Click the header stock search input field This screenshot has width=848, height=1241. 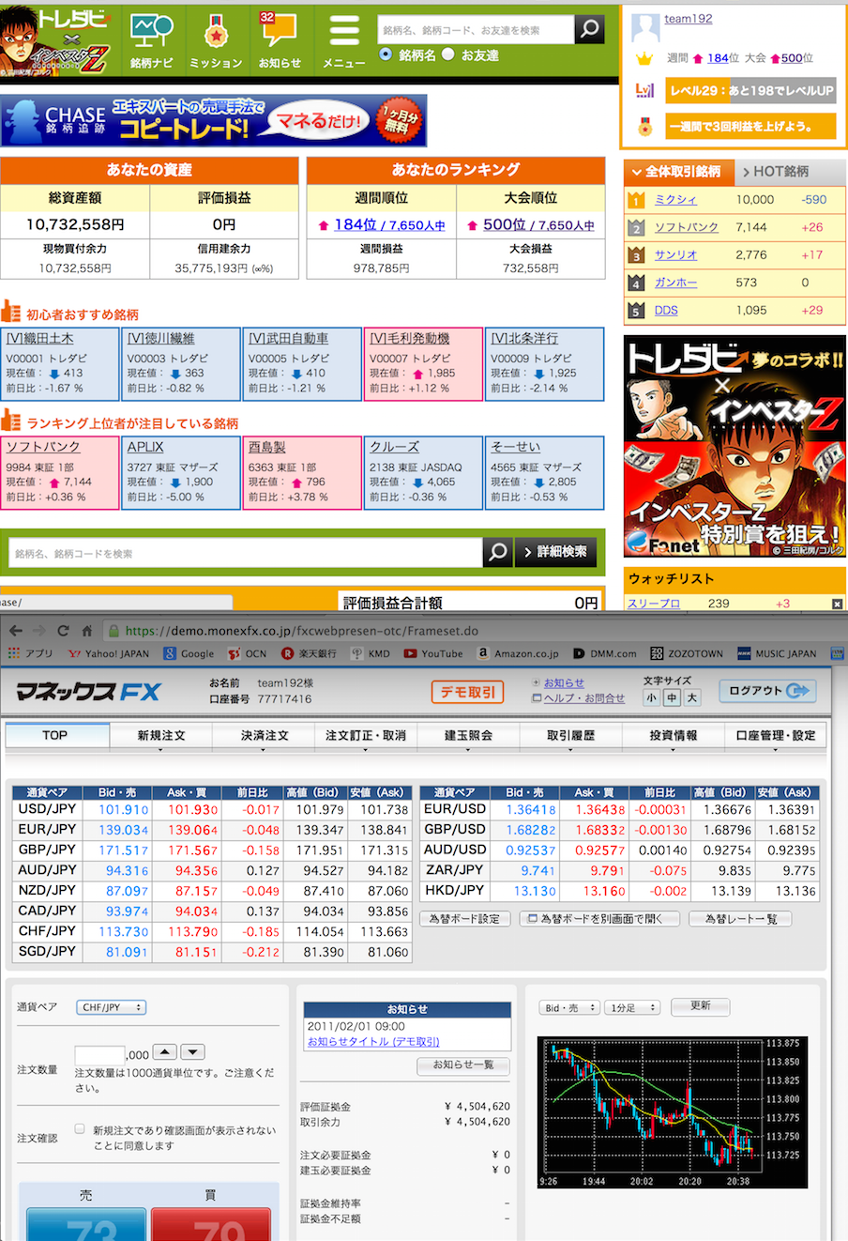pos(476,30)
